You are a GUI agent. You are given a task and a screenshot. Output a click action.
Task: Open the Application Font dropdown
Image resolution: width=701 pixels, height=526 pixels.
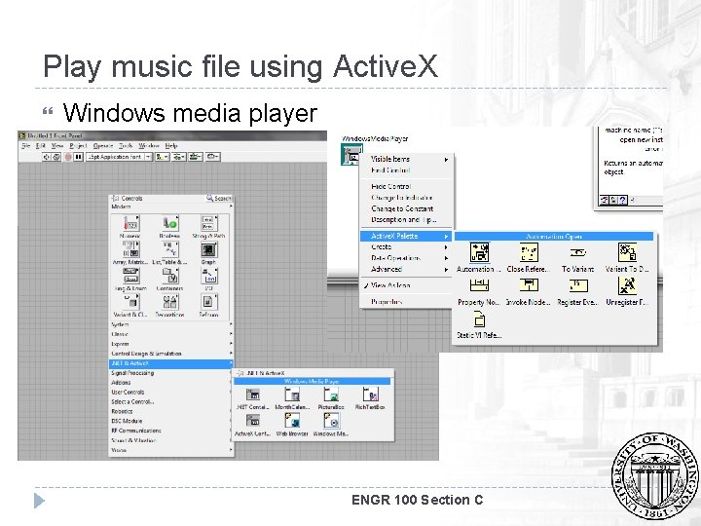point(120,157)
